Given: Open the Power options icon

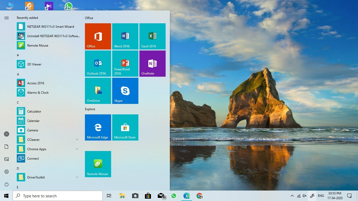Looking at the screenshot, I should tap(7, 184).
